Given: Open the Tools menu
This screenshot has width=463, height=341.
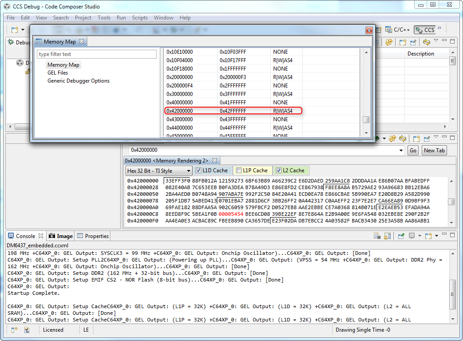Looking at the screenshot, I should pos(104,18).
